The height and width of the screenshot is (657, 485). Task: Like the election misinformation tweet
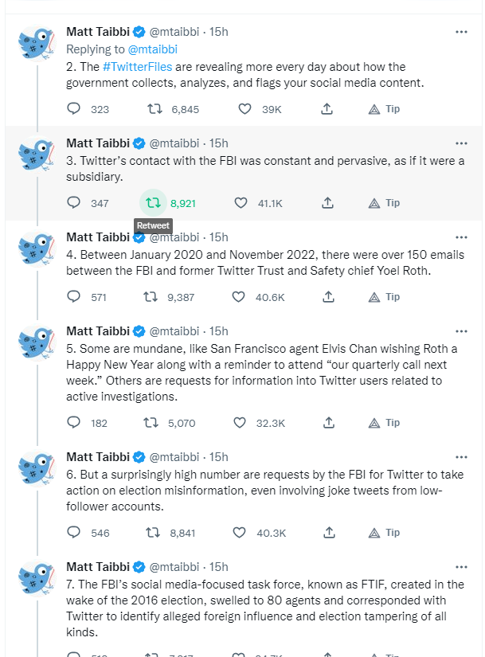point(241,533)
